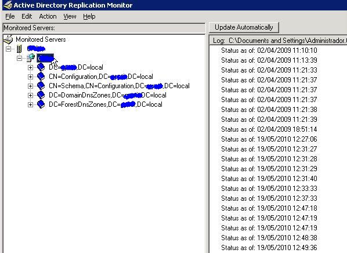Select the CN=Schema,CN=Configuration partition label
The height and width of the screenshot is (253, 347).
pos(119,86)
